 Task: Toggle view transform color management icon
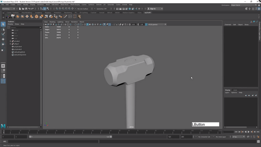(146, 24)
